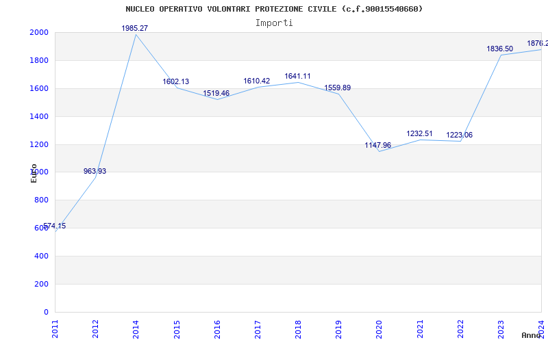This screenshot has width=548, height=342.
Task: Select the 1223.06 value label
Action: (x=459, y=135)
